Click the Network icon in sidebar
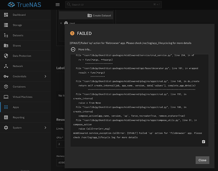 tap(6, 66)
